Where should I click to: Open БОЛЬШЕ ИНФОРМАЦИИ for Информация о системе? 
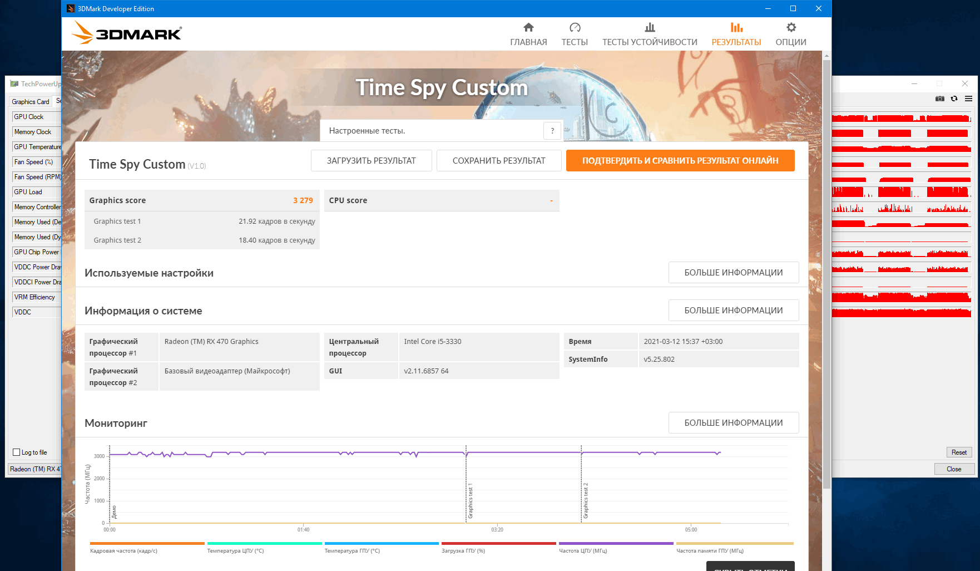coord(734,311)
